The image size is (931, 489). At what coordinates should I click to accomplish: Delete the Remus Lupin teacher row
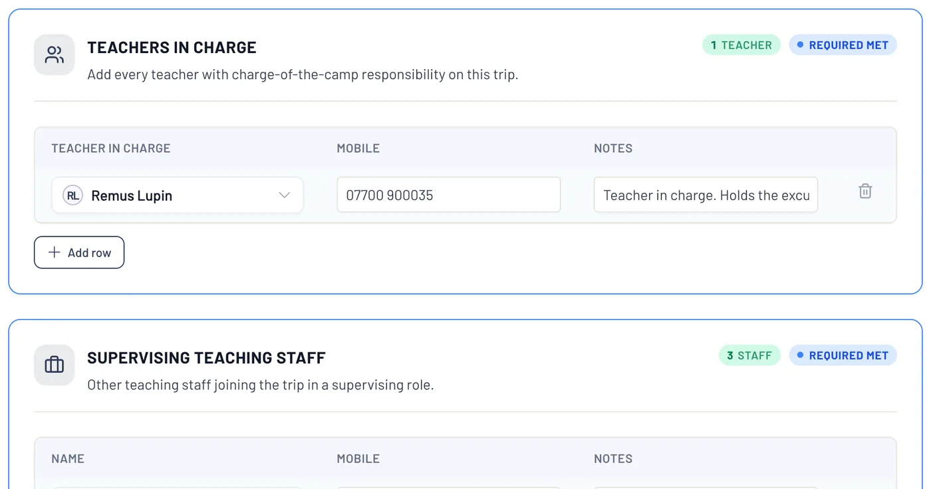[x=865, y=191]
